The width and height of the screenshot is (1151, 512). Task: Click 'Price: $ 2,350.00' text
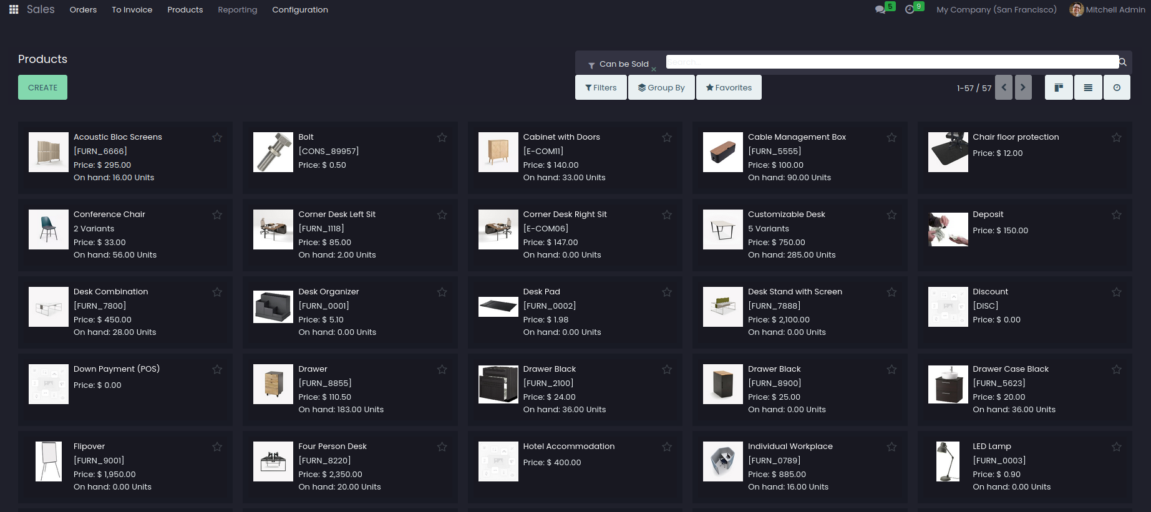330,475
